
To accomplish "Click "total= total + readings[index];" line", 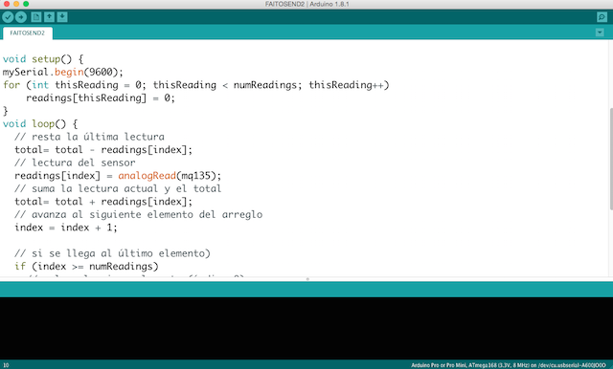I will point(103,202).
